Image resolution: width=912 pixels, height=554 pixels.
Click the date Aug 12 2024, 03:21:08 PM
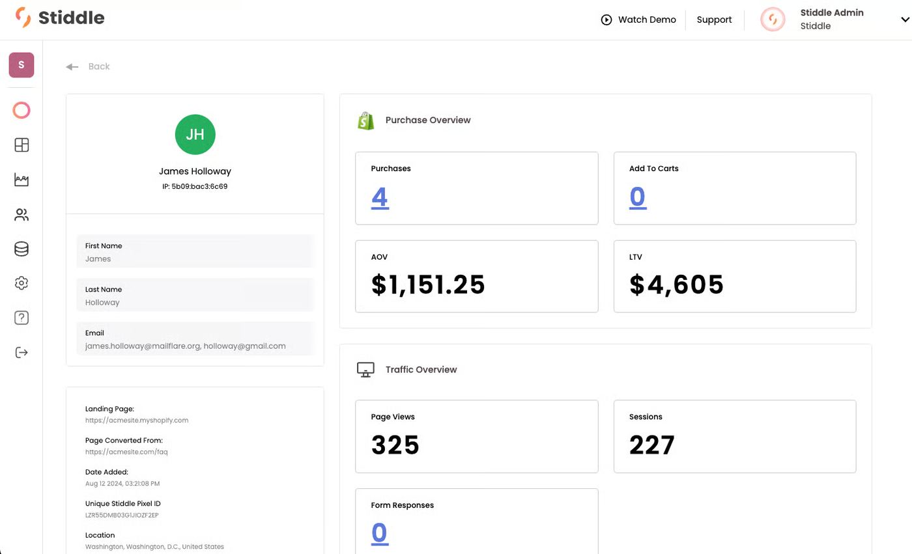coord(122,484)
